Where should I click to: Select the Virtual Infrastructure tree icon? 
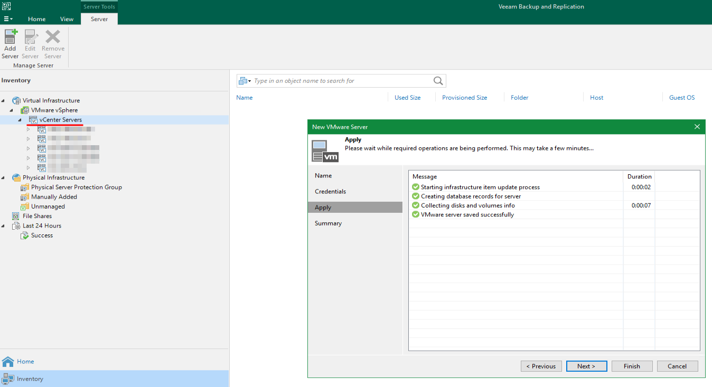[16, 100]
